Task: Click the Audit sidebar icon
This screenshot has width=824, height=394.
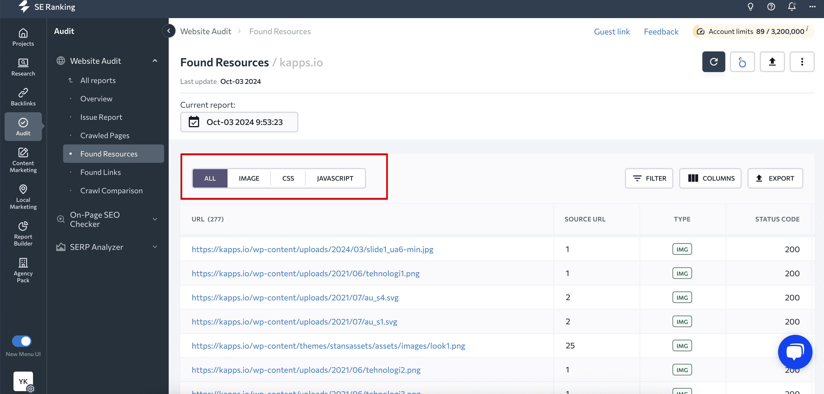Action: [23, 126]
